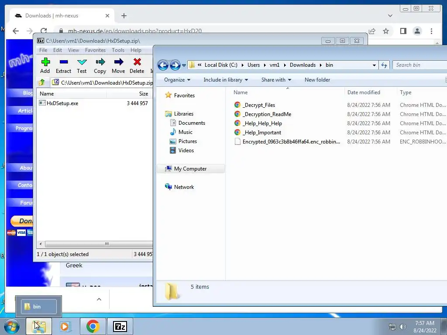Click New folder in Explorer
The height and width of the screenshot is (335, 447).
click(x=317, y=80)
